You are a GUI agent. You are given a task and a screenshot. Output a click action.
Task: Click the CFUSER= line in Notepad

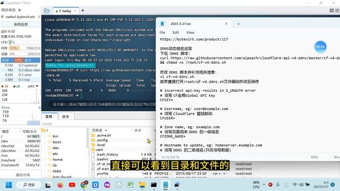coord(167,118)
